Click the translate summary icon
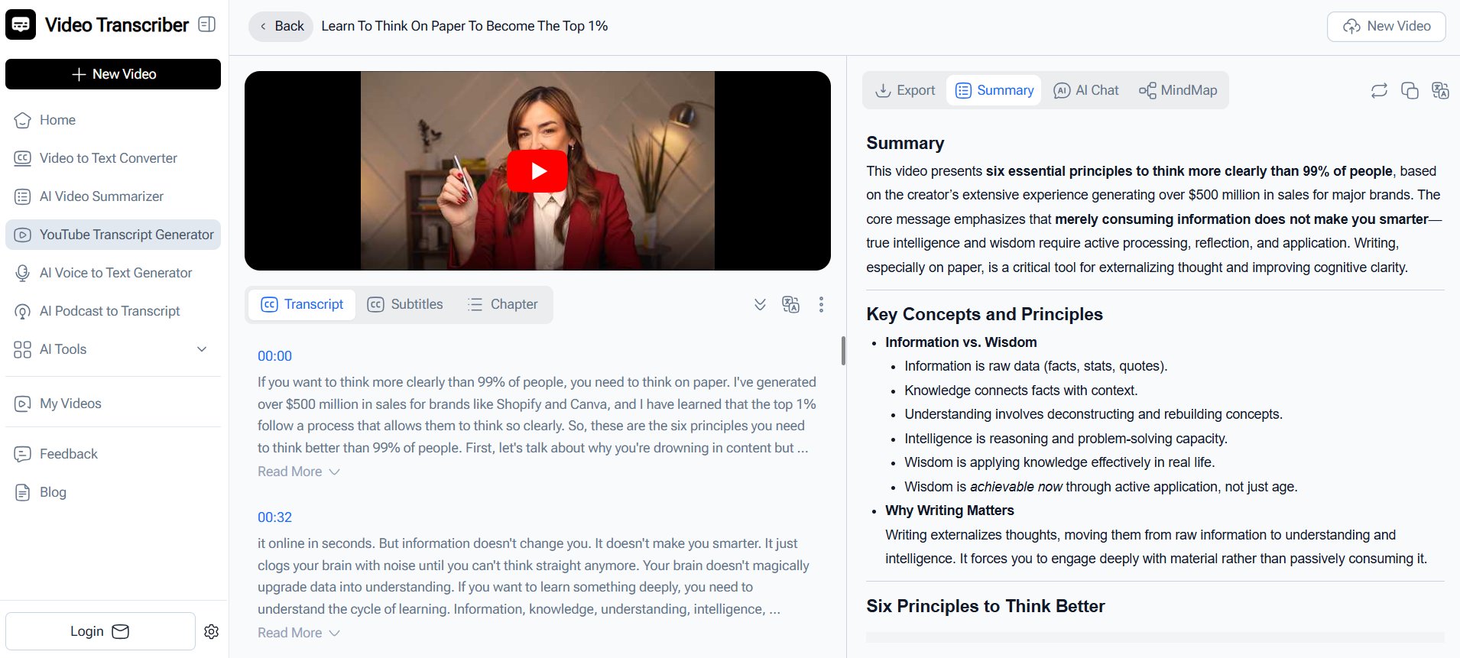The width and height of the screenshot is (1460, 658). (x=1440, y=91)
